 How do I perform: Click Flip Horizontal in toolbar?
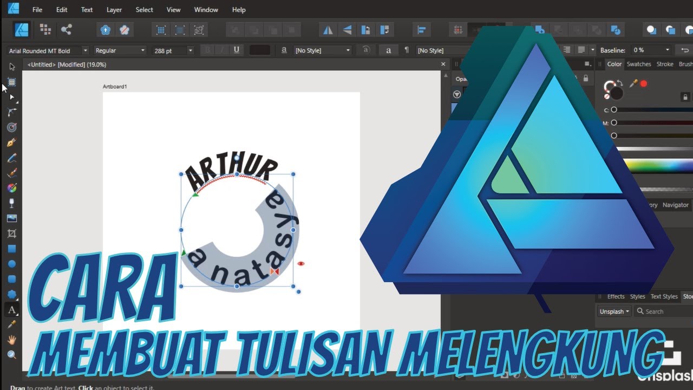[x=328, y=30]
